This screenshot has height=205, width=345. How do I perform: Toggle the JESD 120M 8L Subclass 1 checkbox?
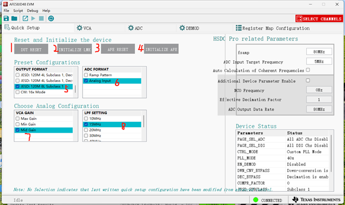[18, 86]
